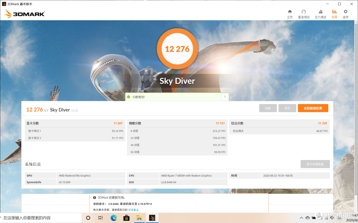
Task: Click the 系统信息 section heading
Action: (33, 164)
